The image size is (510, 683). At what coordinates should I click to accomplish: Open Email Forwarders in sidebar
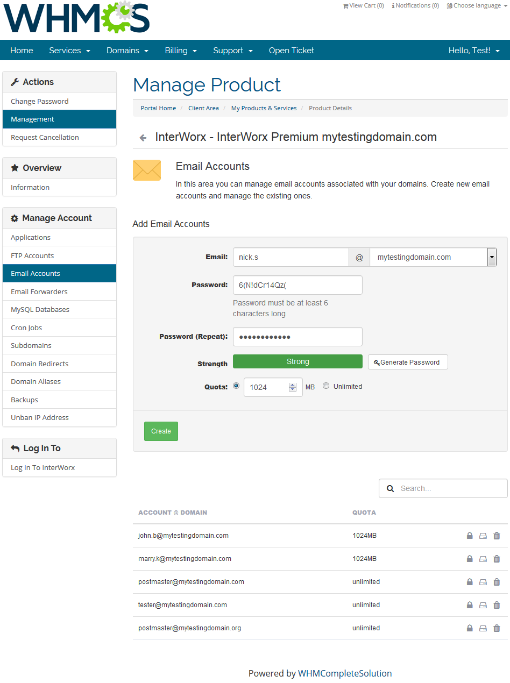59,291
